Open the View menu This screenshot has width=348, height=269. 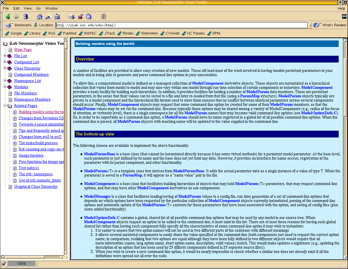point(28,8)
